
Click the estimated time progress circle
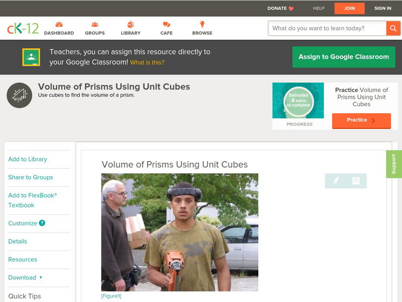[298, 101]
